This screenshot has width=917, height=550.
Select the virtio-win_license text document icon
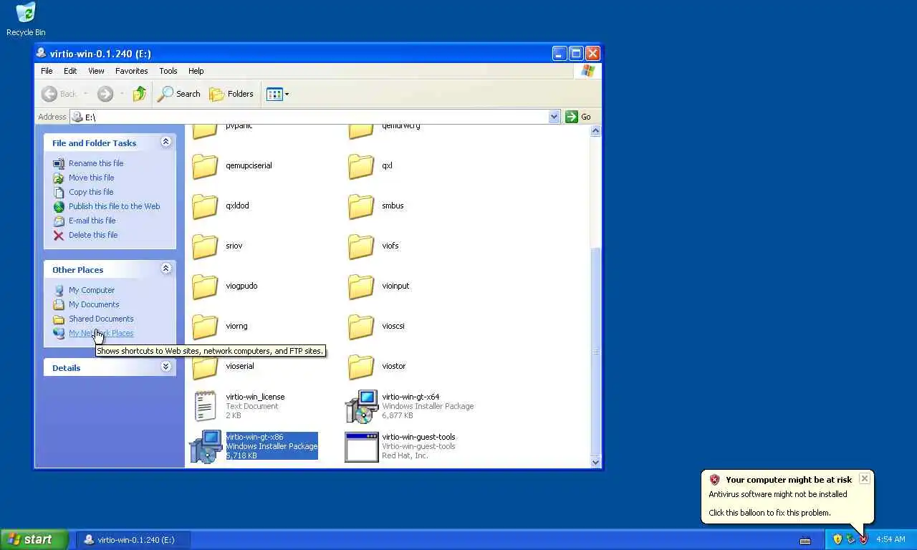click(206, 406)
